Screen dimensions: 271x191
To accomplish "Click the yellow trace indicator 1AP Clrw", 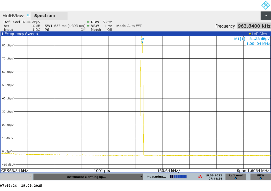I will coord(258,34).
